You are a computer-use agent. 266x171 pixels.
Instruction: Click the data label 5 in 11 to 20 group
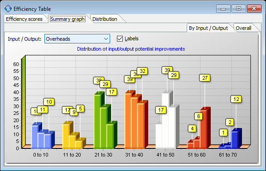(80, 109)
